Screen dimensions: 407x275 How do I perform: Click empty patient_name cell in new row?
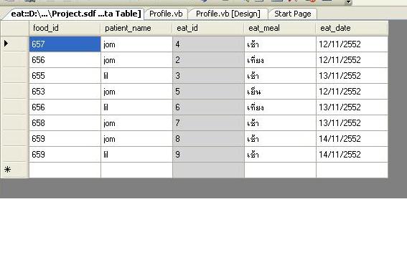[137, 170]
